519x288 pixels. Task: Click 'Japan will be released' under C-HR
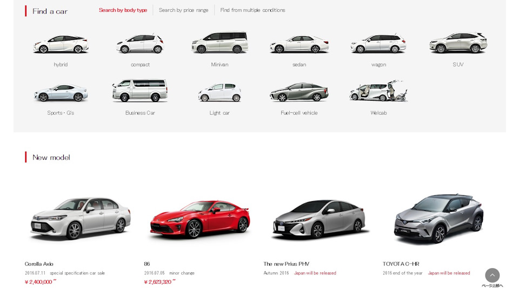(449, 273)
